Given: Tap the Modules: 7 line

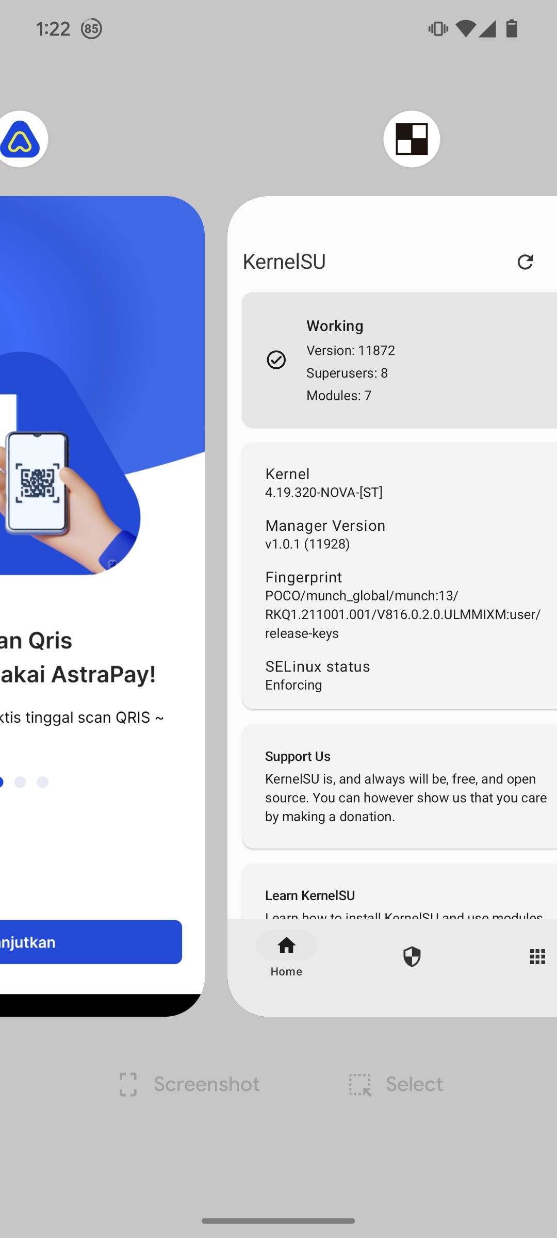Looking at the screenshot, I should [x=339, y=396].
